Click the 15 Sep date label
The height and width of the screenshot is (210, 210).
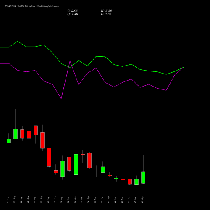122,200
